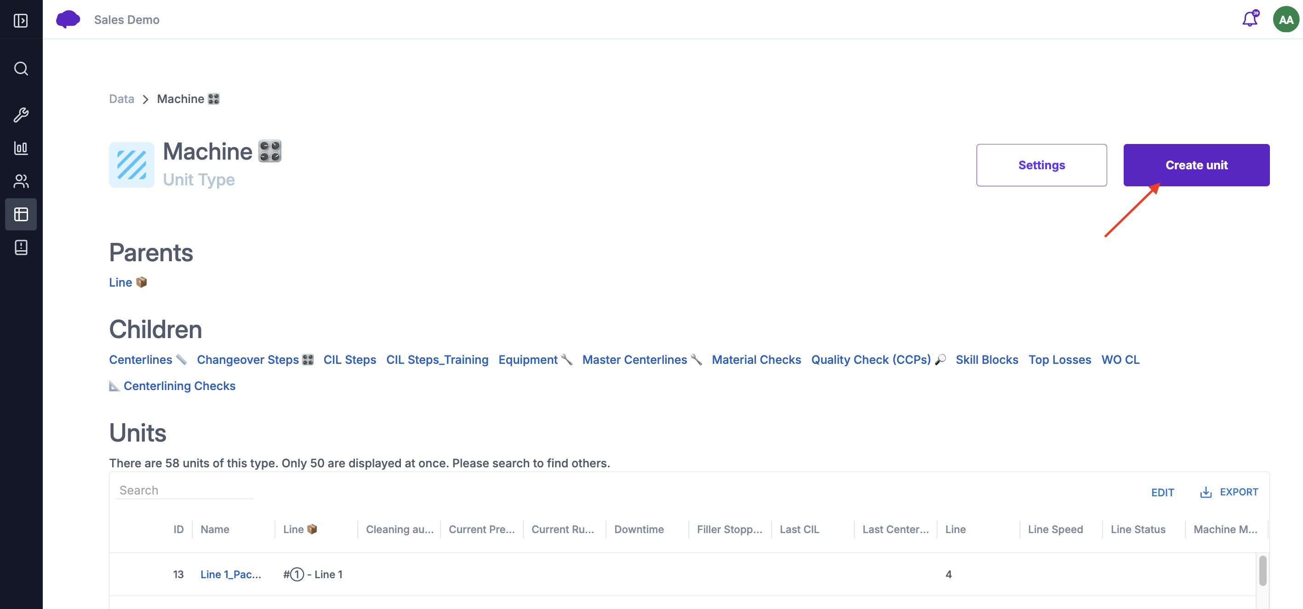Click the Line box-emoji column header
The height and width of the screenshot is (609, 1303).
pyautogui.click(x=300, y=529)
